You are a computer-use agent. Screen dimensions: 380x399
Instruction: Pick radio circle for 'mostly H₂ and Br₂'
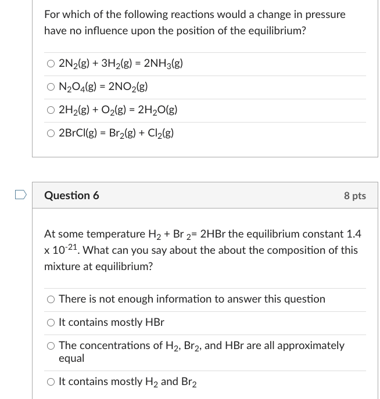[51, 382]
